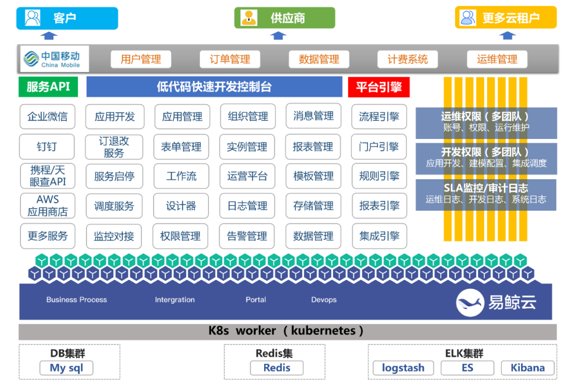Click the Kibana component
This screenshot has width=580, height=387.
coord(527,368)
